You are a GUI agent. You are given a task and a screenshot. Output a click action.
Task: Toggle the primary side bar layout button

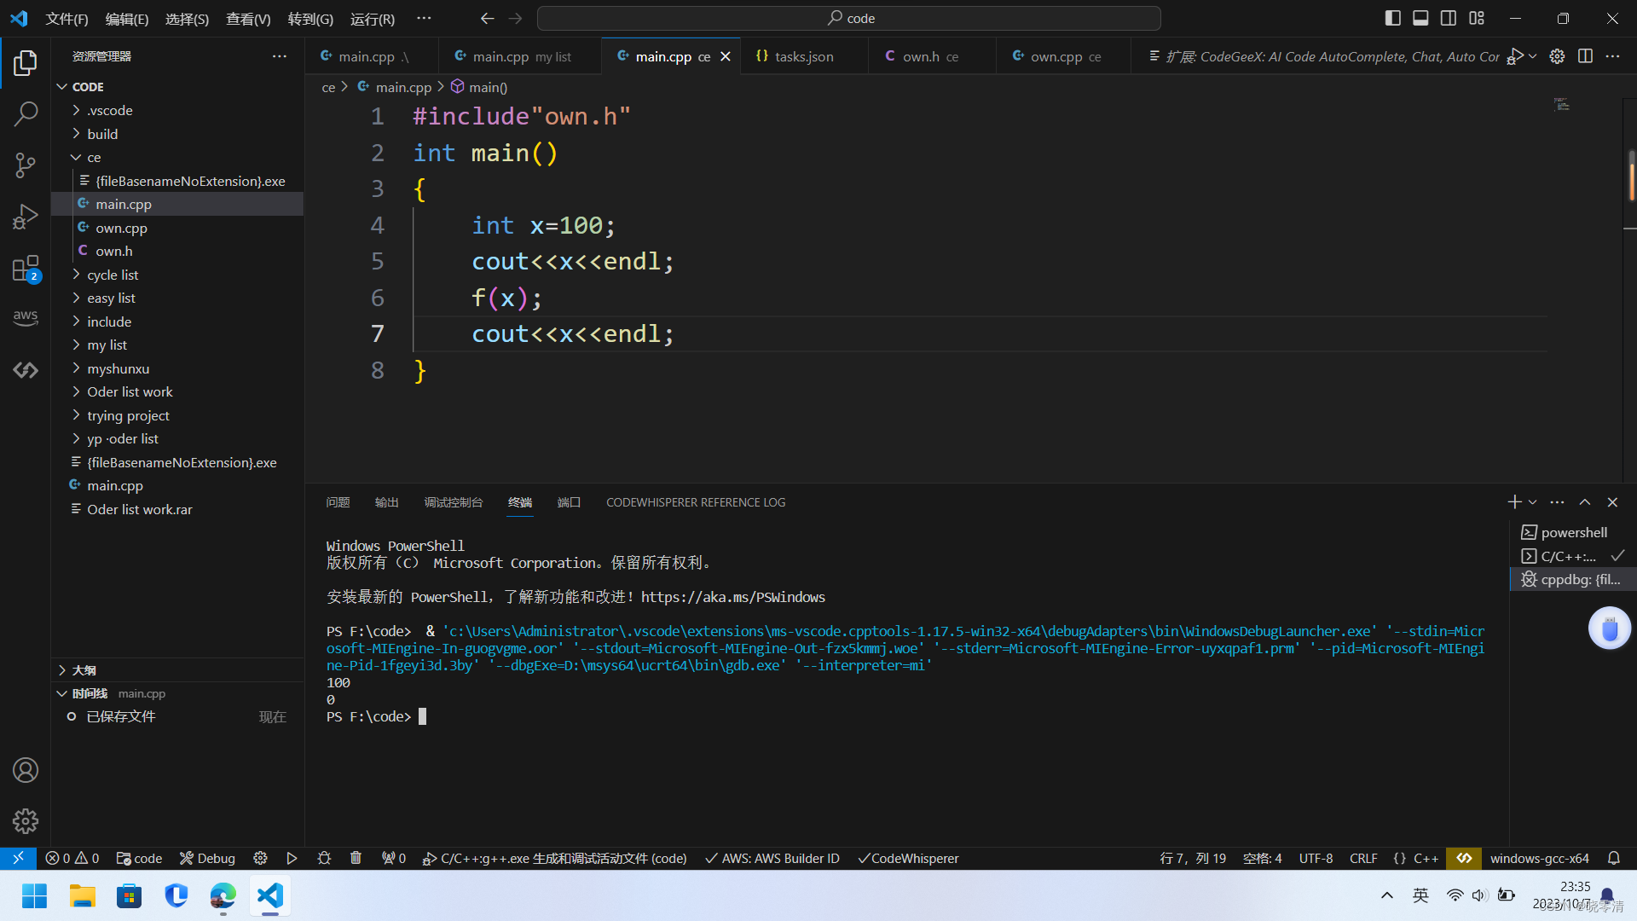(x=1392, y=19)
